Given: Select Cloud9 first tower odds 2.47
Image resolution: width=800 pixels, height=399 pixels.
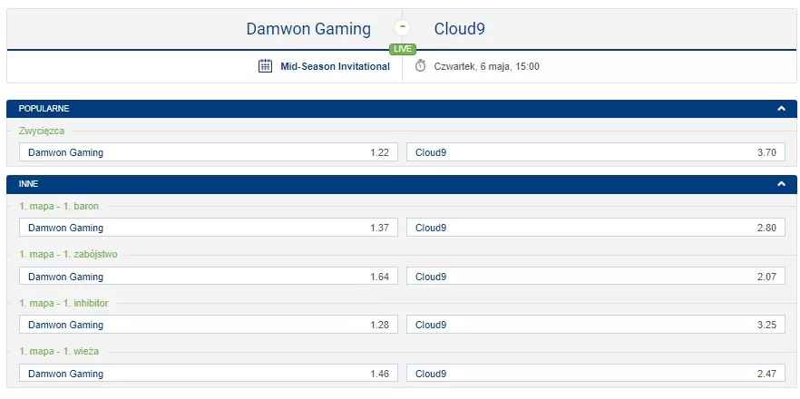Looking at the screenshot, I should point(595,374).
